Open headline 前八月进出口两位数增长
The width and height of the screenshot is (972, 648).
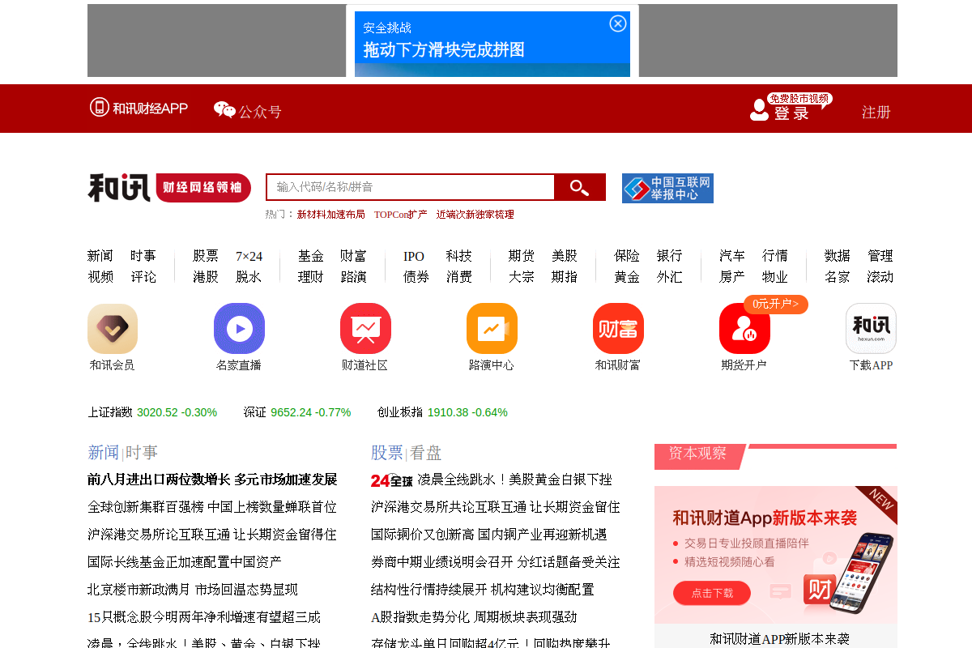point(212,480)
